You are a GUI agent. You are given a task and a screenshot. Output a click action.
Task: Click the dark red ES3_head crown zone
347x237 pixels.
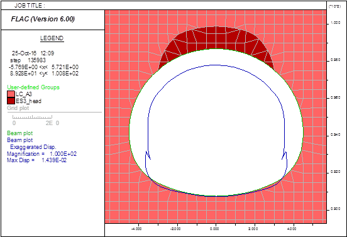(216, 37)
